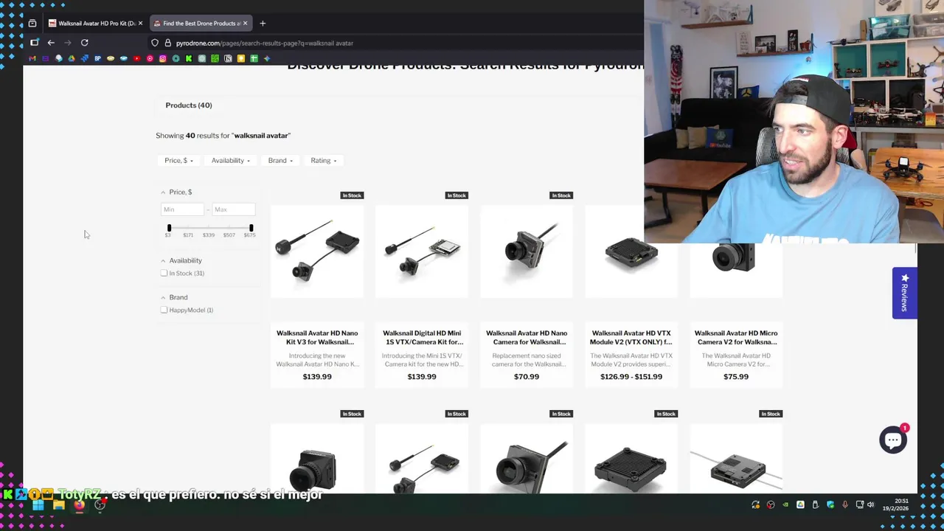Open the Instagram bookmark
Screen dimensions: 944x531
tap(163, 58)
